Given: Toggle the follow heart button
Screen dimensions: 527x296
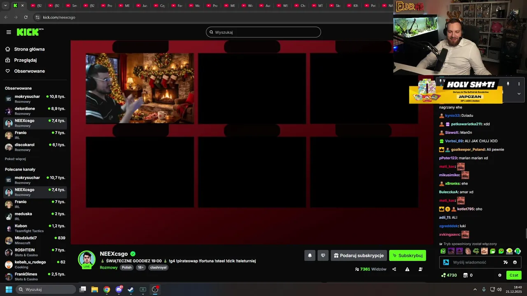Looking at the screenshot, I should click(x=323, y=255).
